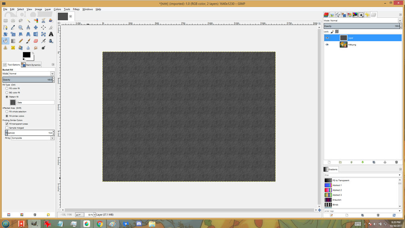Open the zoom percentage dropdown arrow
This screenshot has height=228, width=405.
pos(95,215)
